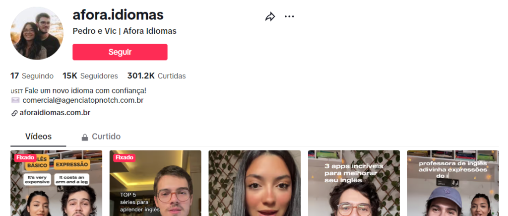Play the TOP 5 séries video
The width and height of the screenshot is (508, 216).
(155, 183)
